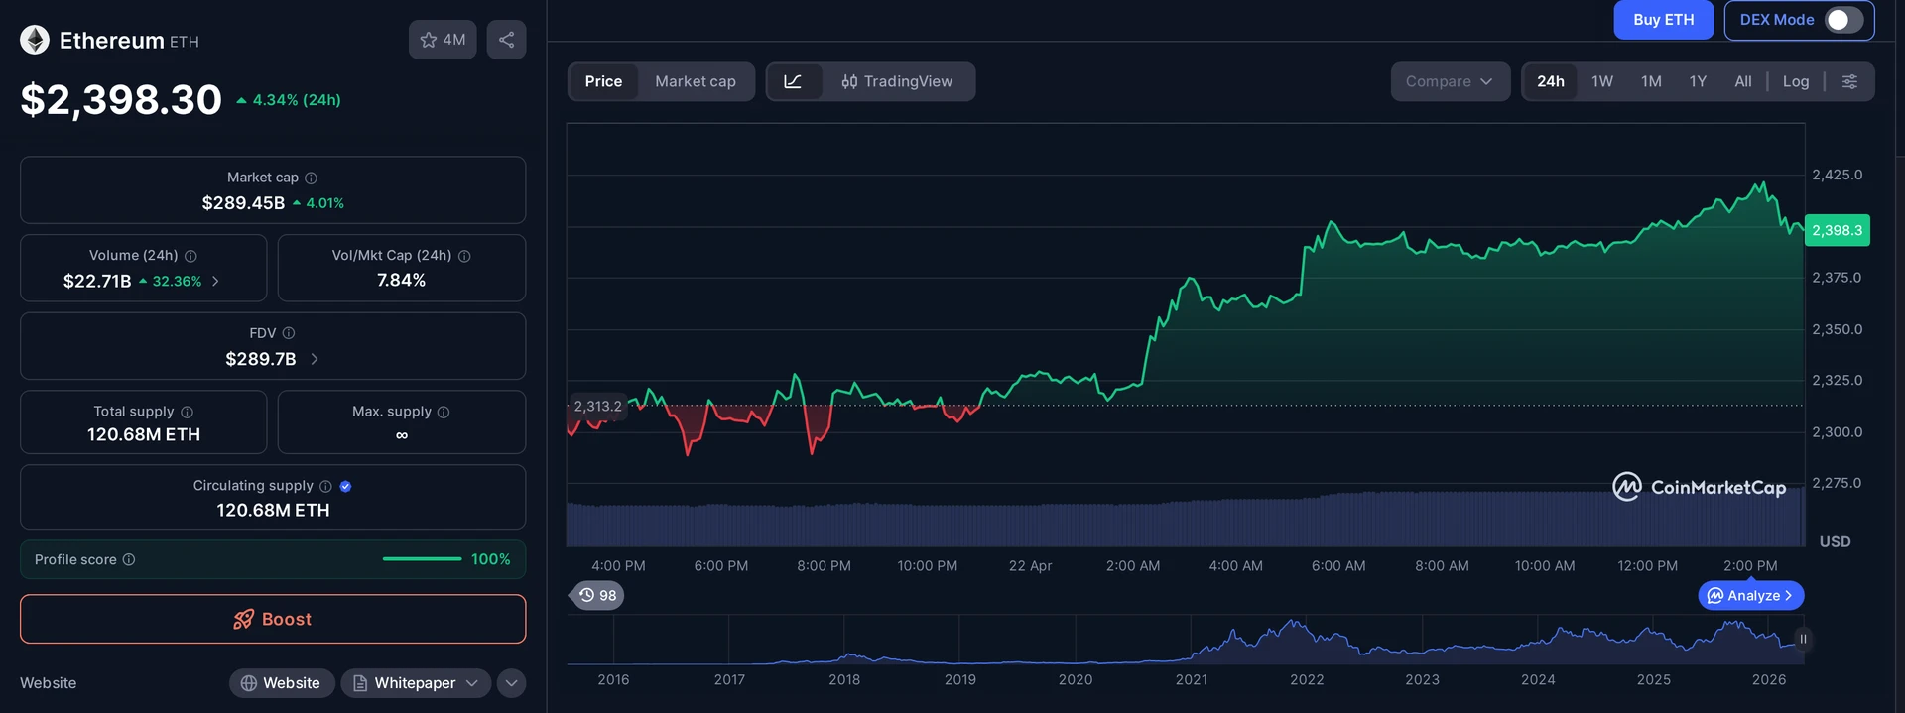Image resolution: width=1905 pixels, height=713 pixels.
Task: Expand more website links chevron
Action: (511, 683)
